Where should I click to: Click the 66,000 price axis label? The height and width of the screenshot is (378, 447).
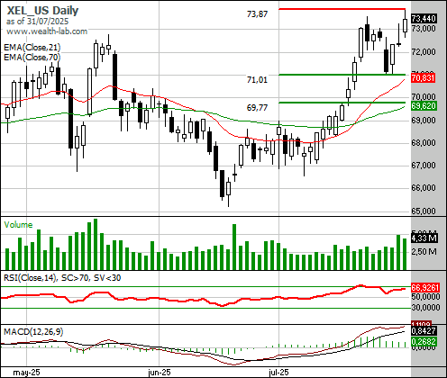424,188
